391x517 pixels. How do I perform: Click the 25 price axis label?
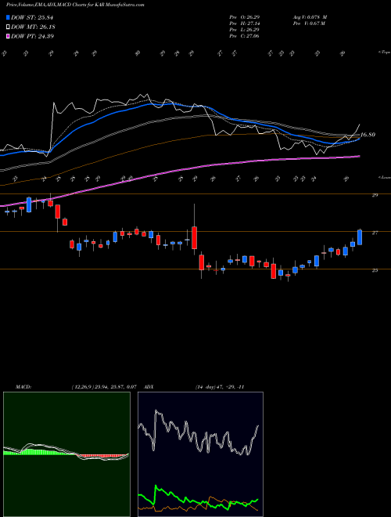375,270
